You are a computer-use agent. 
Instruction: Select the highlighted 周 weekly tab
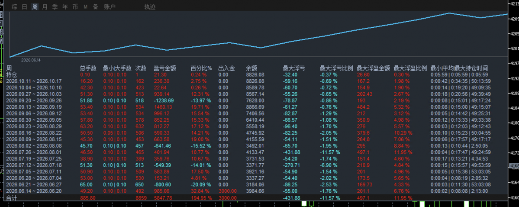[x=35, y=6]
